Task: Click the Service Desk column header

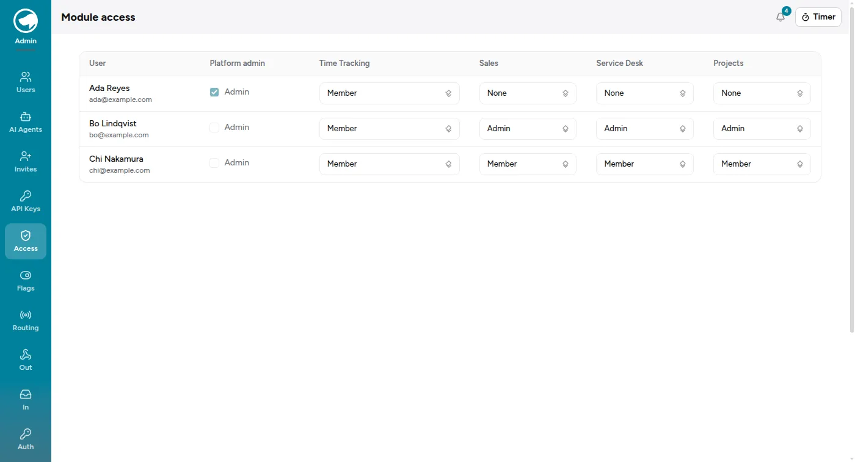Action: tap(620, 63)
